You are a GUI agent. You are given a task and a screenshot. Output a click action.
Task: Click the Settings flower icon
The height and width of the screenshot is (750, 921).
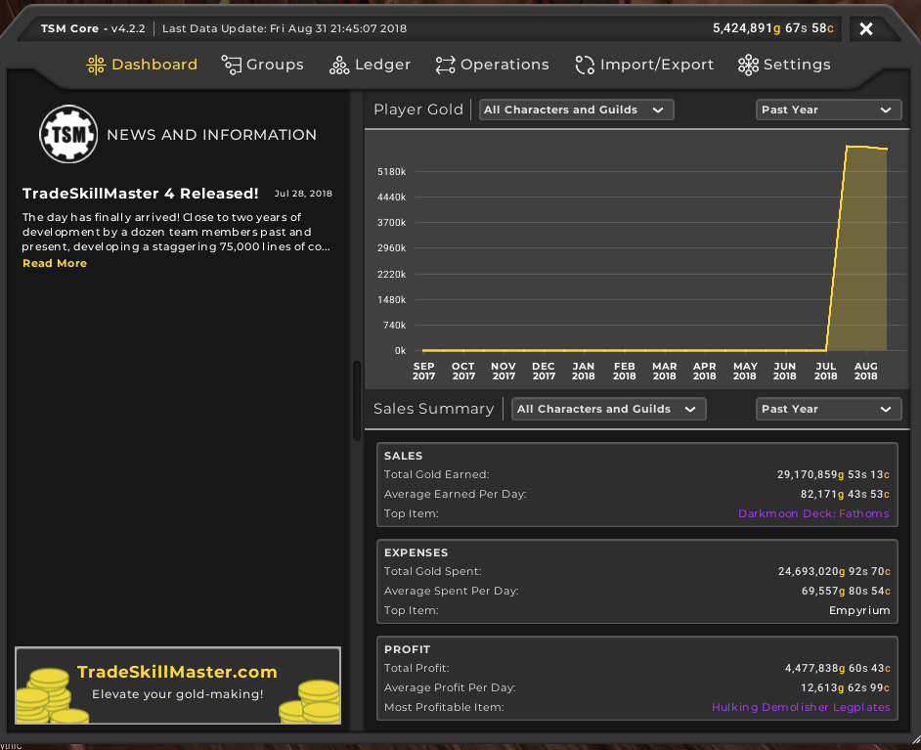click(x=748, y=65)
